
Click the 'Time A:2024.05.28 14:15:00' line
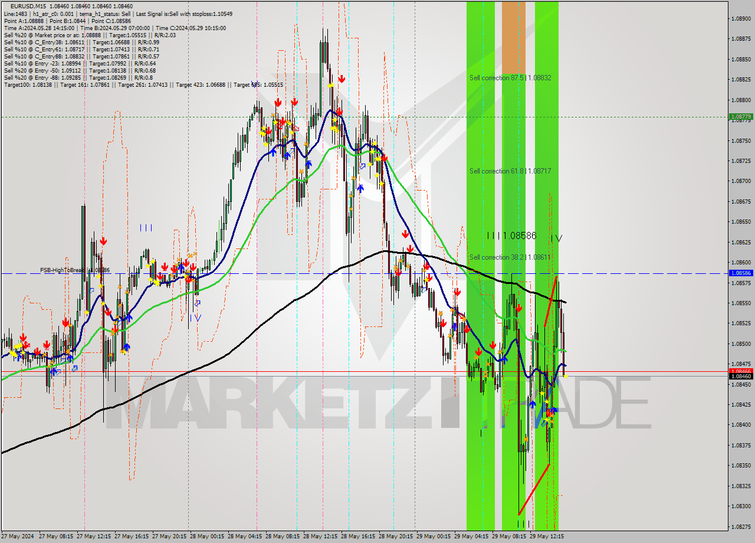114,28
